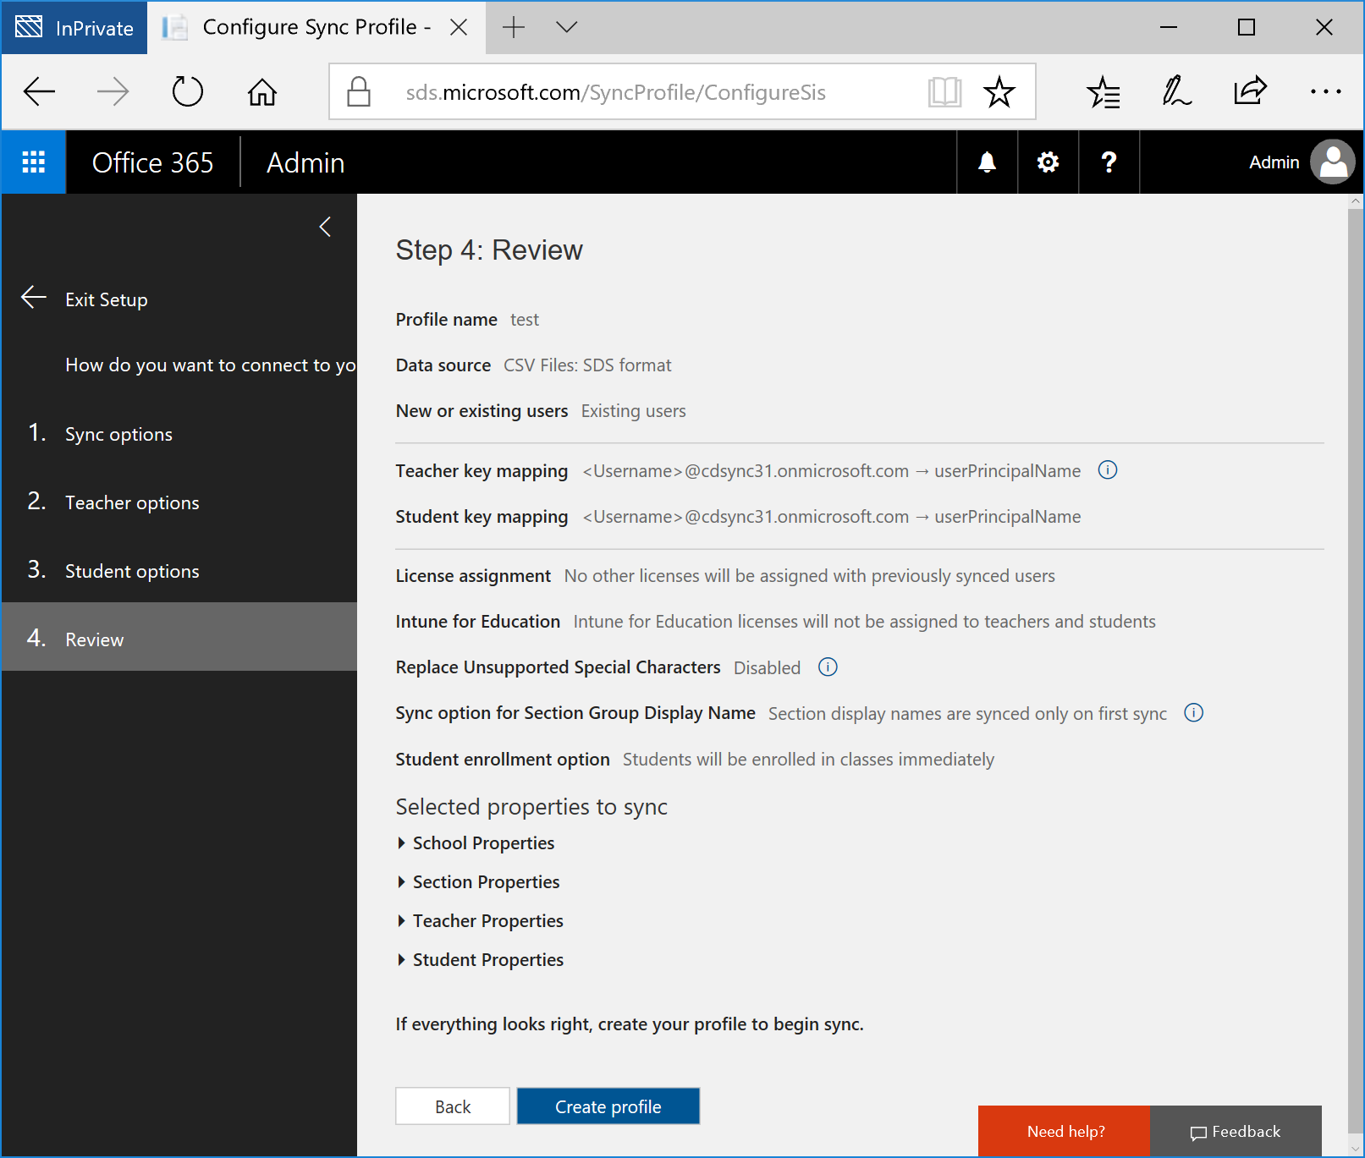Go to step 3 Student options
Viewport: 1365px width, 1158px height.
point(179,571)
